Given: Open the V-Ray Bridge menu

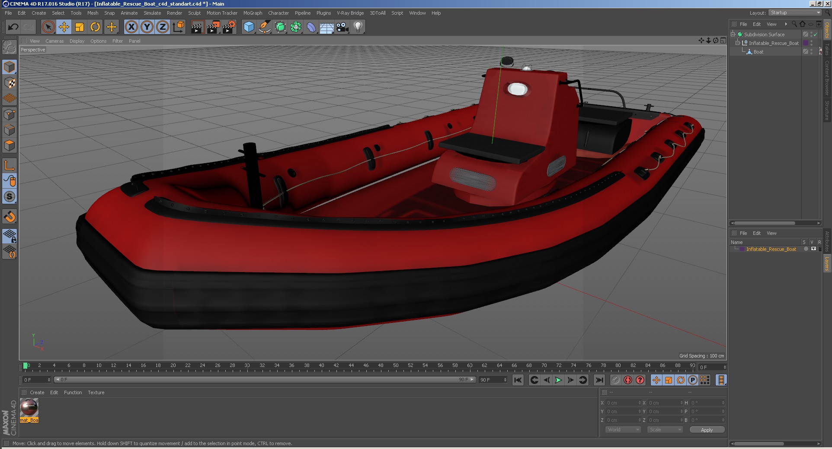Looking at the screenshot, I should pos(350,13).
